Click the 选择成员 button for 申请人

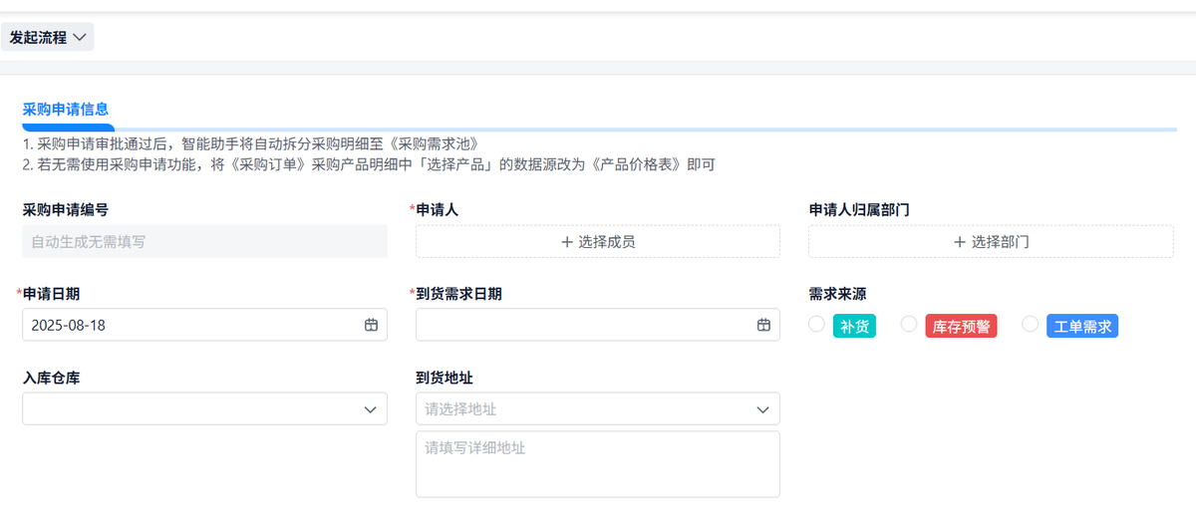(x=597, y=242)
